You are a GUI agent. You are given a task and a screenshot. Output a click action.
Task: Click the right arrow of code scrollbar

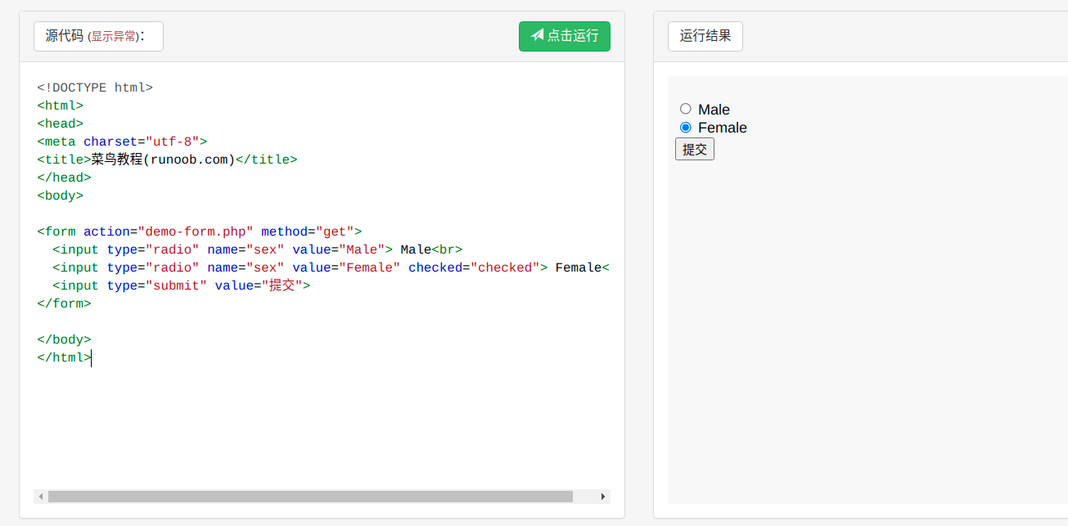coord(603,497)
